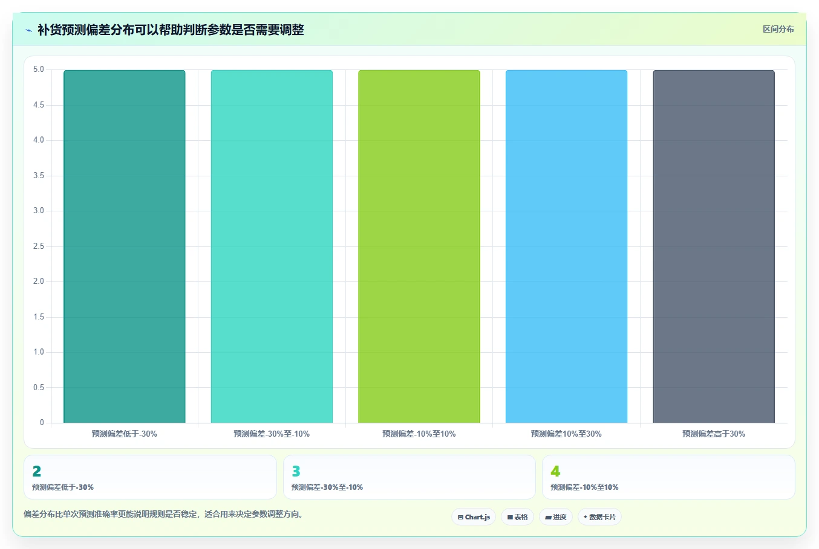Click the gray 预测偏差高于30% bar

tap(714, 246)
